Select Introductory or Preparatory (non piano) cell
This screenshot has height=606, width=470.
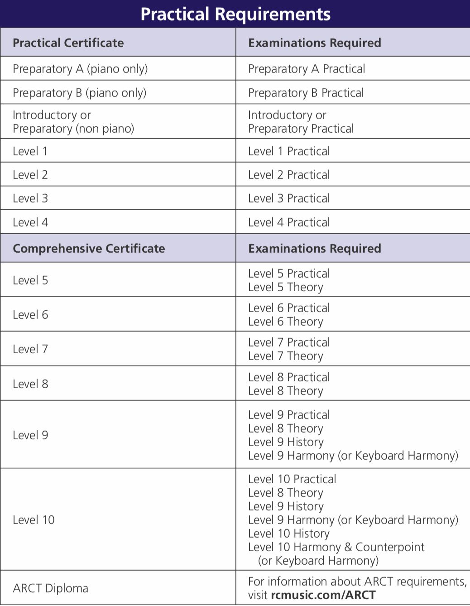click(118, 121)
